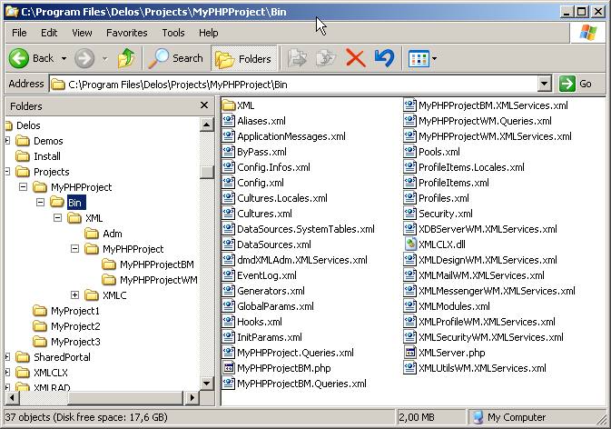This screenshot has width=611, height=429.
Task: Collapse the Bin folder tree node
Action: (41, 203)
